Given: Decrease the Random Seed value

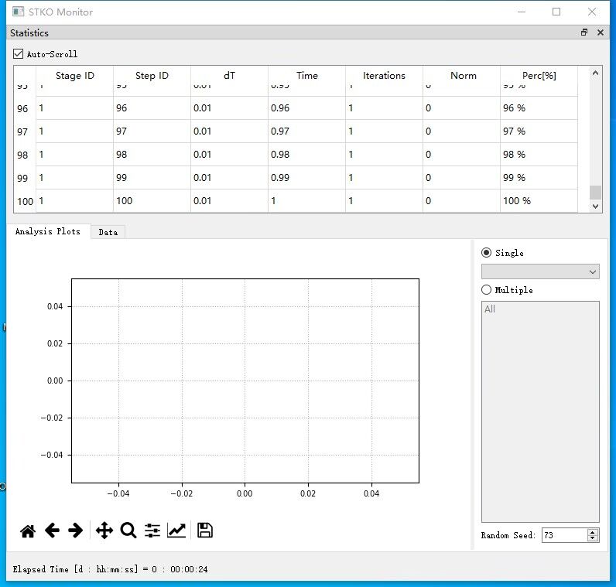Looking at the screenshot, I should point(593,538).
